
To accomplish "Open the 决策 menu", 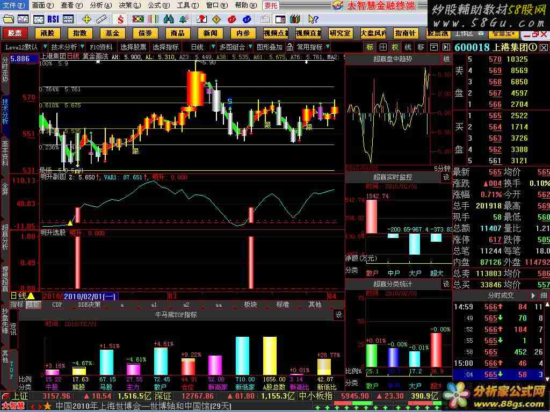I will (x=129, y=5).
